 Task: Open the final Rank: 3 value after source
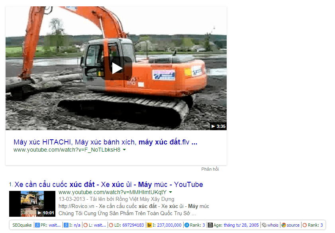pyautogui.click(x=321, y=225)
